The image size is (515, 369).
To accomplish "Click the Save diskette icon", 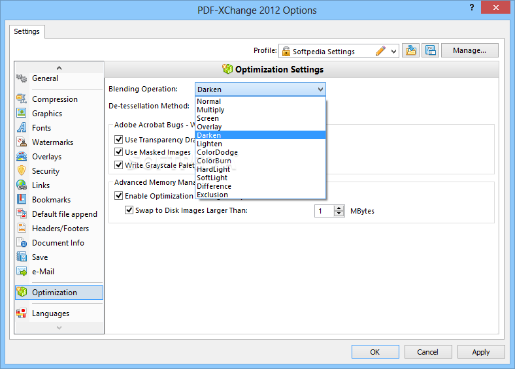I will (x=22, y=257).
